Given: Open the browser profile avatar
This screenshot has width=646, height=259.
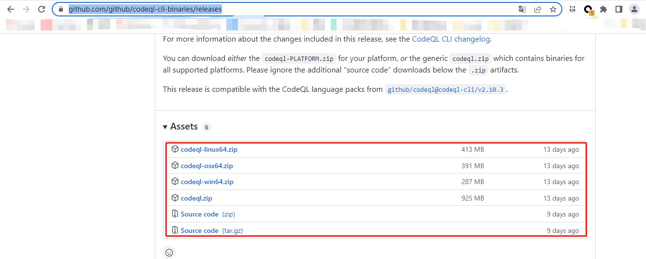Looking at the screenshot, I should point(634,9).
